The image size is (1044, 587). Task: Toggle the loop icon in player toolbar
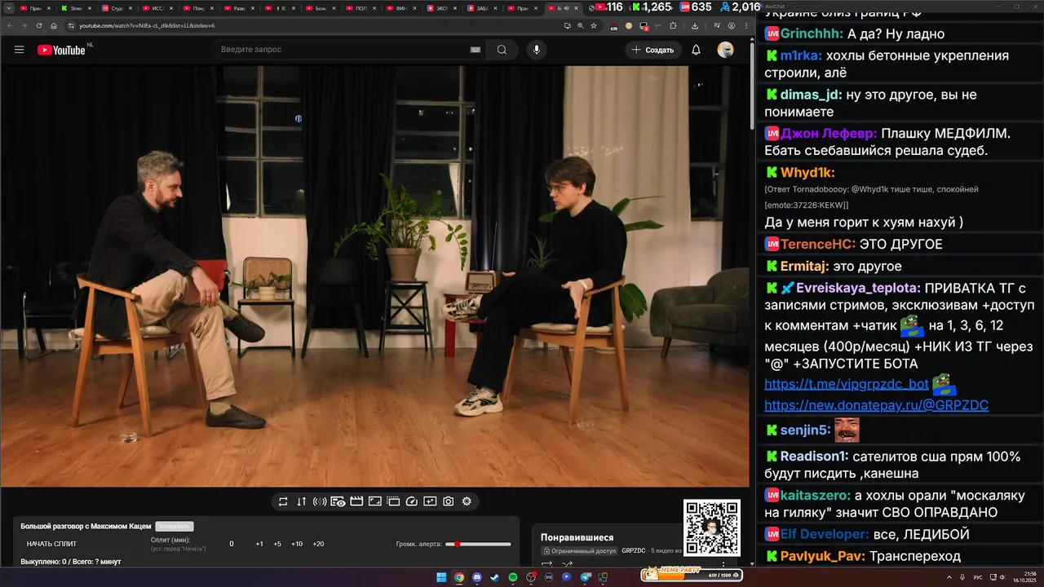coord(283,501)
